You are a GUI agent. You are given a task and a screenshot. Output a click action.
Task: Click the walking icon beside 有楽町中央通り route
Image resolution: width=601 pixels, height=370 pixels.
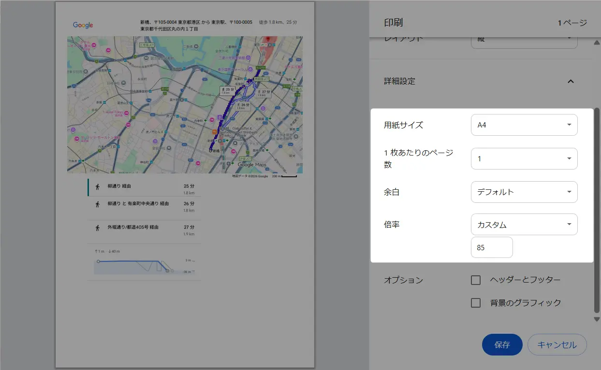tap(98, 204)
